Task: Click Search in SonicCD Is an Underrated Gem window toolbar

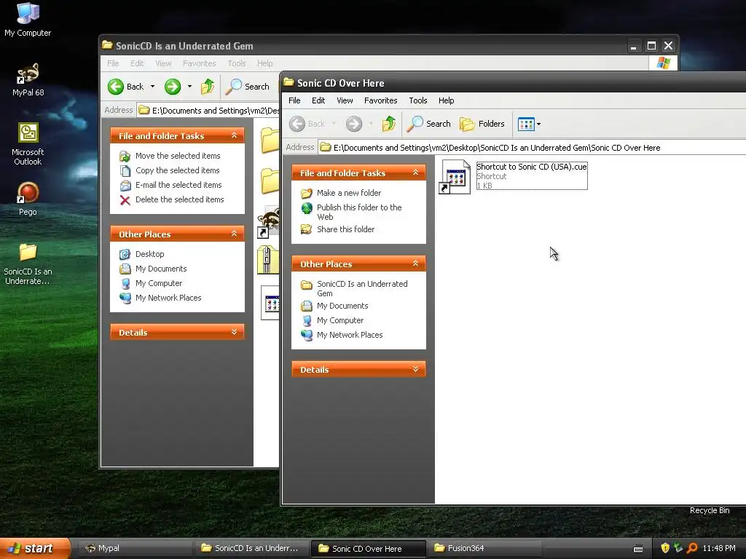Action: 248,87
